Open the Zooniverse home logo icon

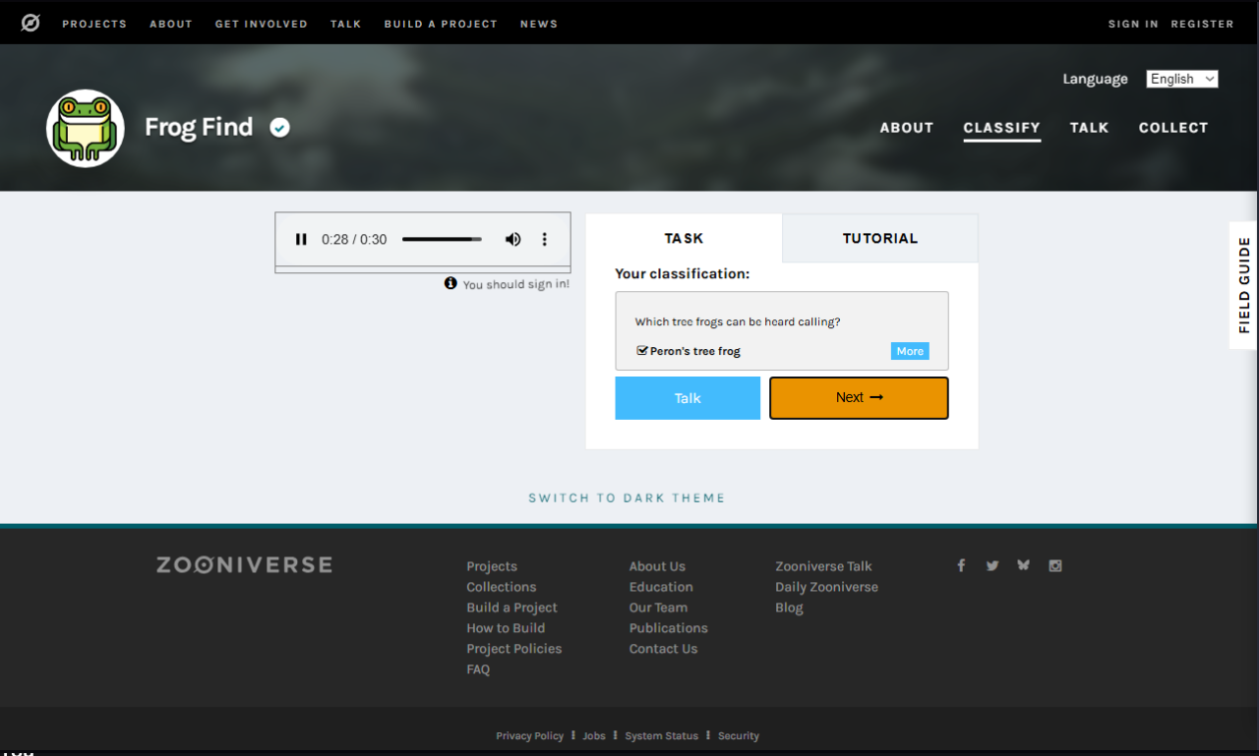click(x=30, y=23)
